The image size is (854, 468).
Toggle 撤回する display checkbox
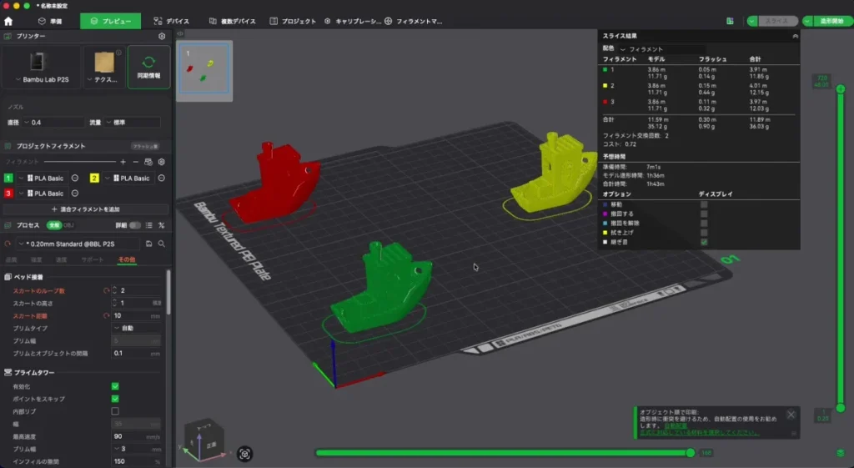pyautogui.click(x=704, y=214)
